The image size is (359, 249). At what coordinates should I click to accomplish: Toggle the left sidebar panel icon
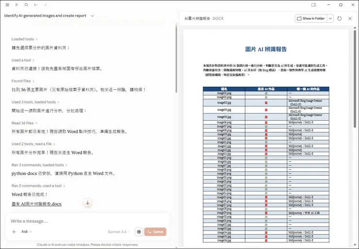pyautogui.click(x=16, y=5)
